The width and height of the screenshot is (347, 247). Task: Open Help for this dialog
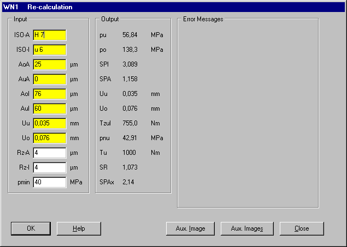click(79, 228)
